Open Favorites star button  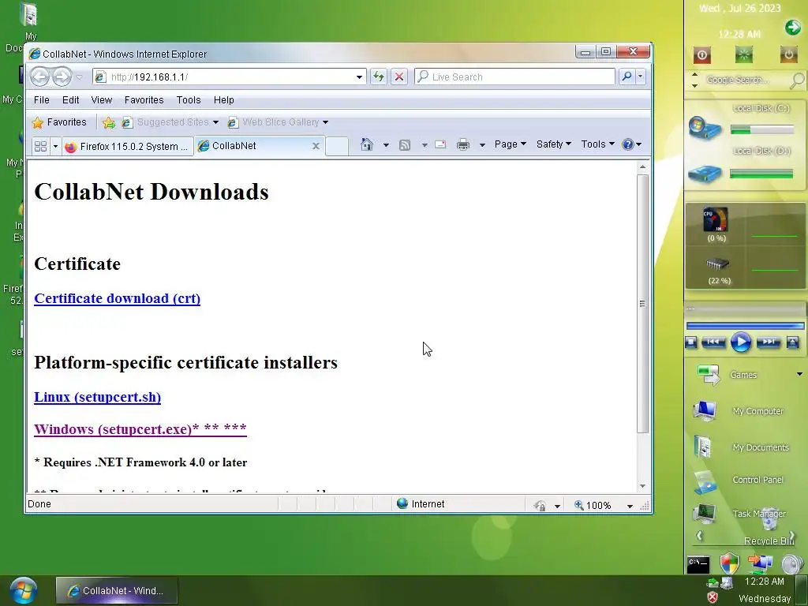pyautogui.click(x=59, y=122)
